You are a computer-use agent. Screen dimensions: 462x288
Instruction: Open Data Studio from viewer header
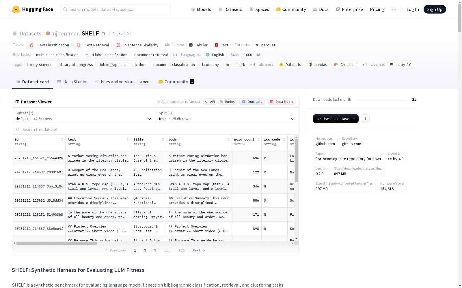(x=281, y=102)
